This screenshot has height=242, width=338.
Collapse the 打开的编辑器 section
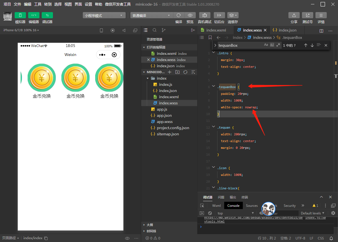coord(144,47)
